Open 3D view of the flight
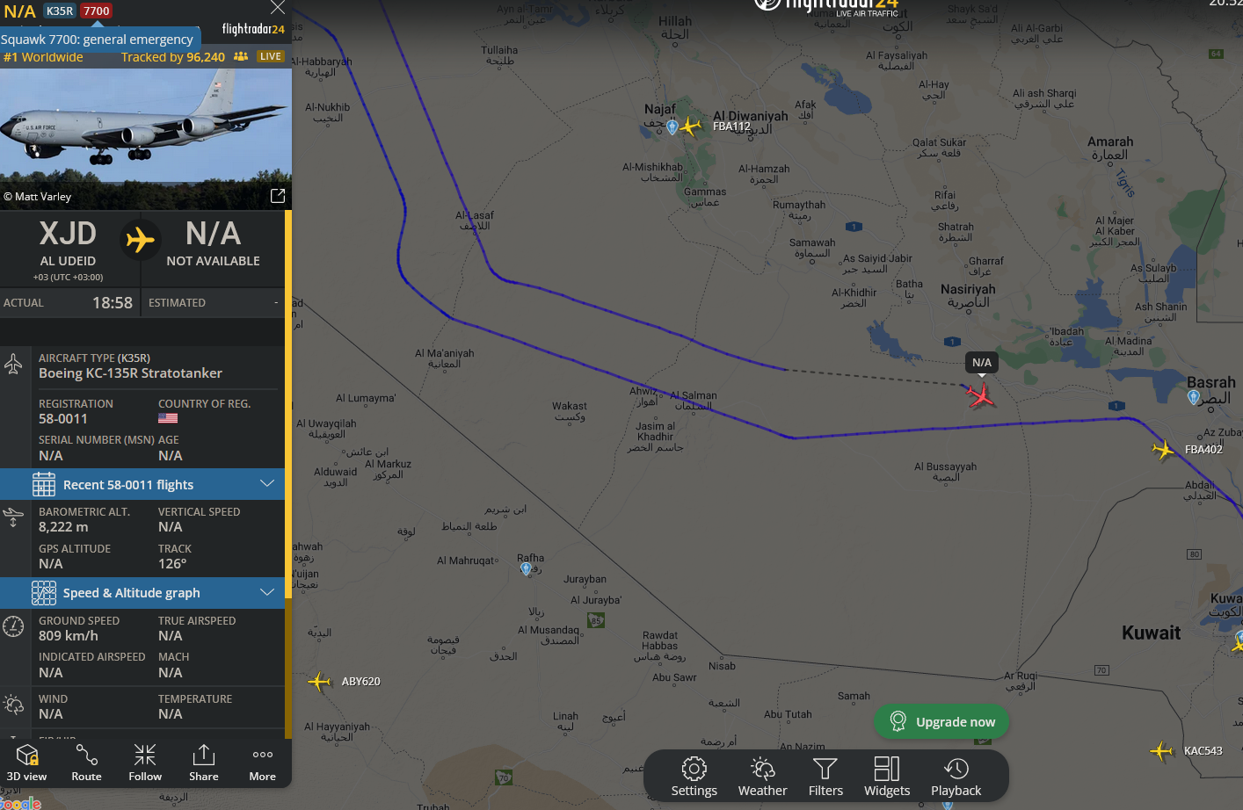 [26, 762]
